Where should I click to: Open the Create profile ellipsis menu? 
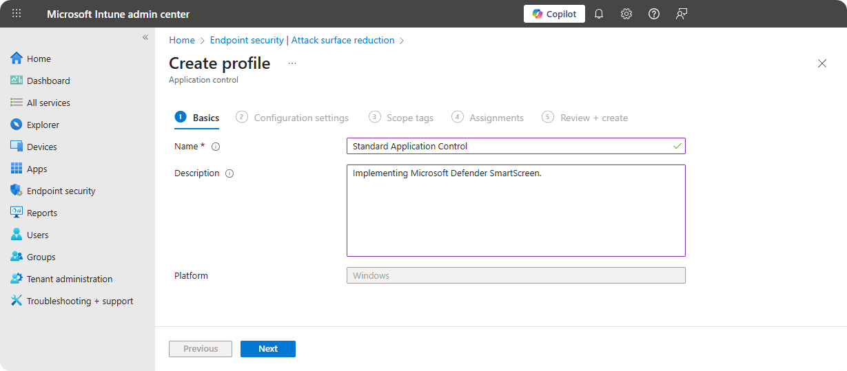(x=292, y=63)
